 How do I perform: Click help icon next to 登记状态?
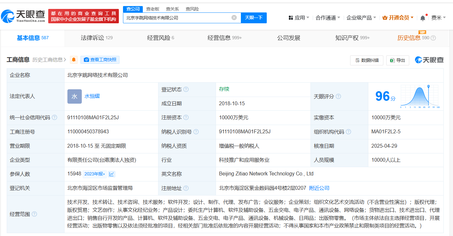coord(186,90)
